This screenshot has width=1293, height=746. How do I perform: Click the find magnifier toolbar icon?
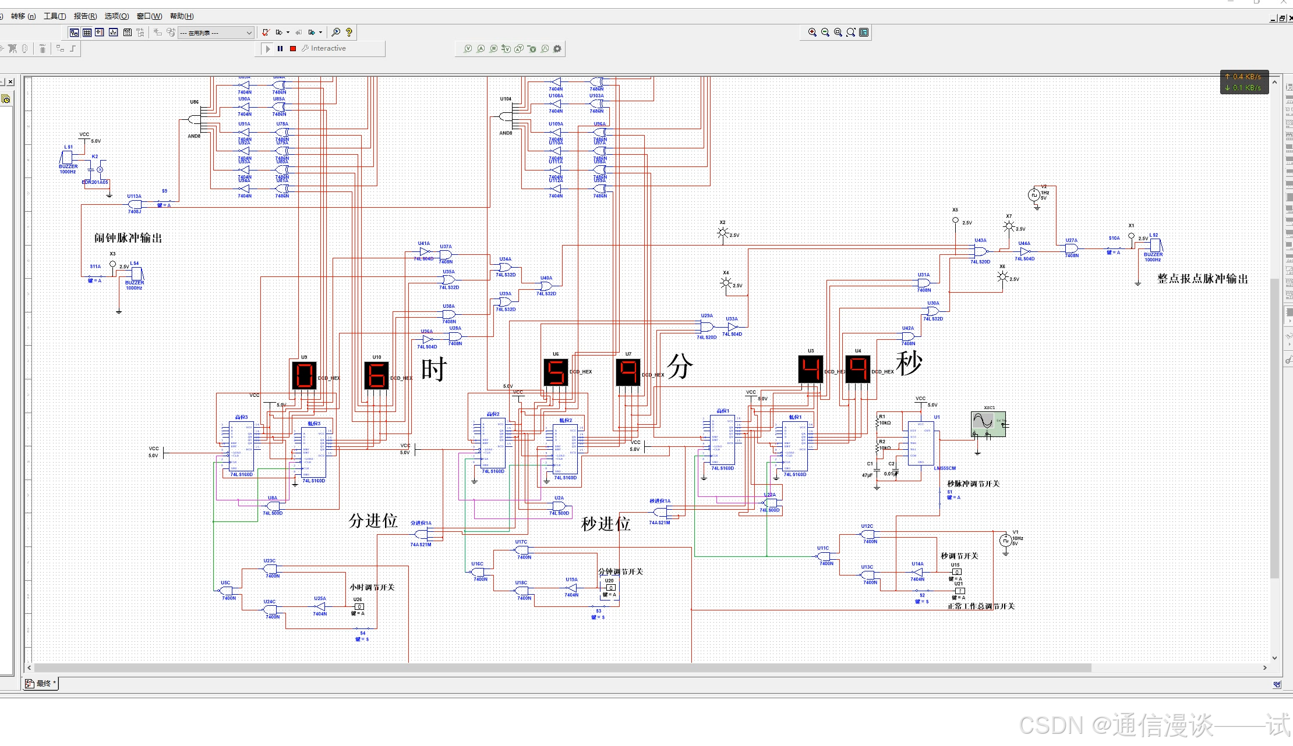point(335,33)
